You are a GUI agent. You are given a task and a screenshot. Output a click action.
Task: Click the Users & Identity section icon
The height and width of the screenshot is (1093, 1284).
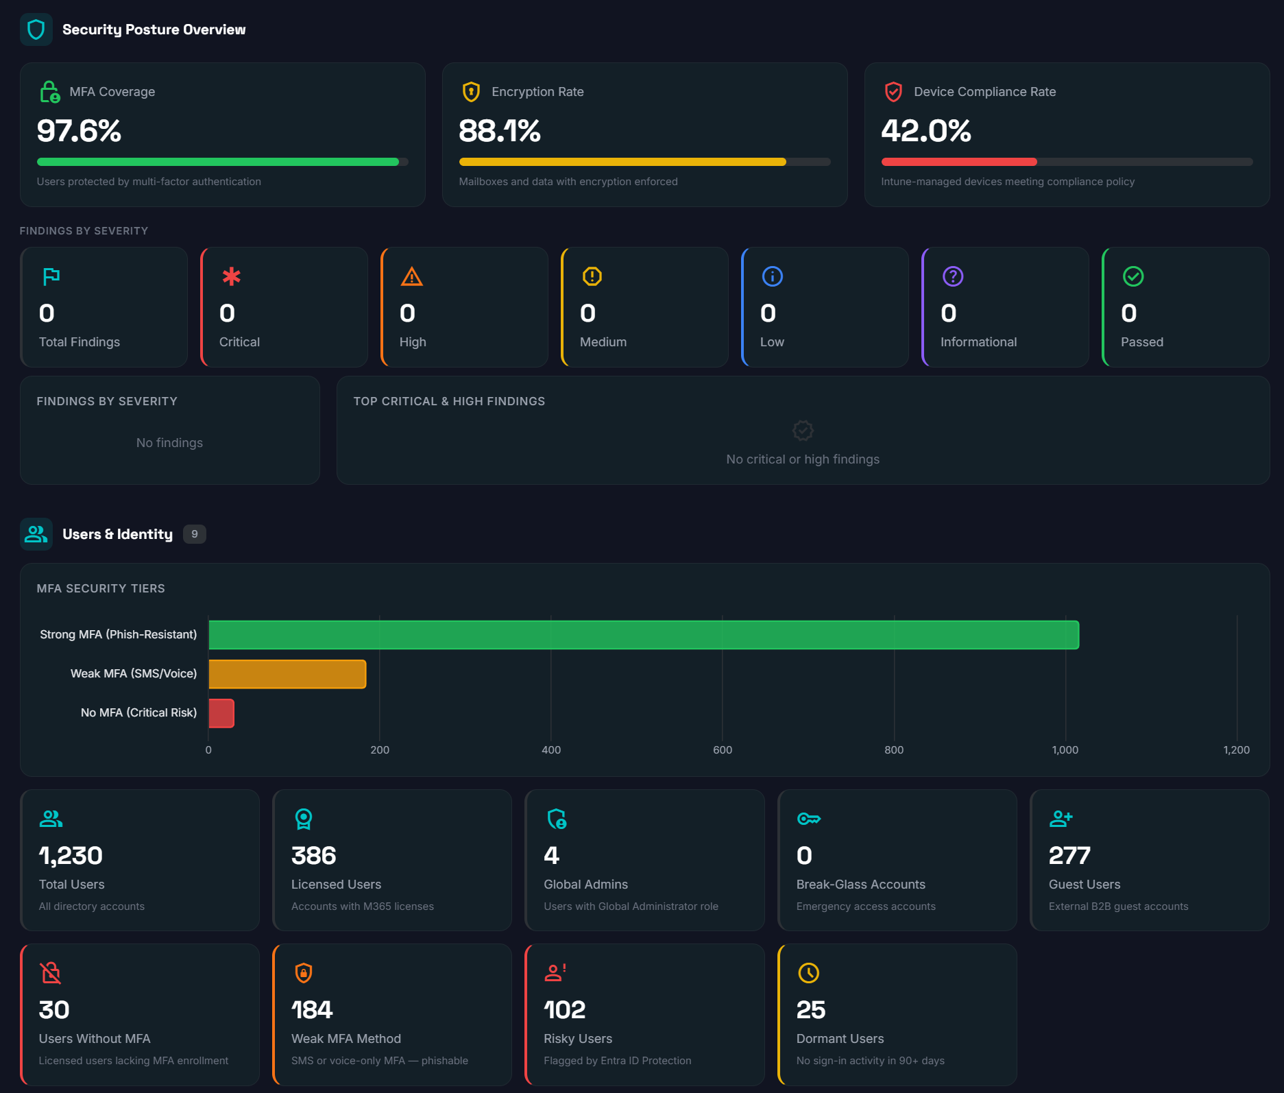point(36,534)
